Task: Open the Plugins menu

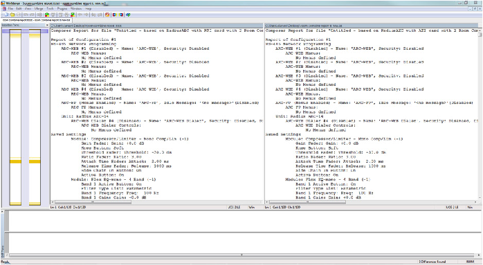Action: [62, 8]
